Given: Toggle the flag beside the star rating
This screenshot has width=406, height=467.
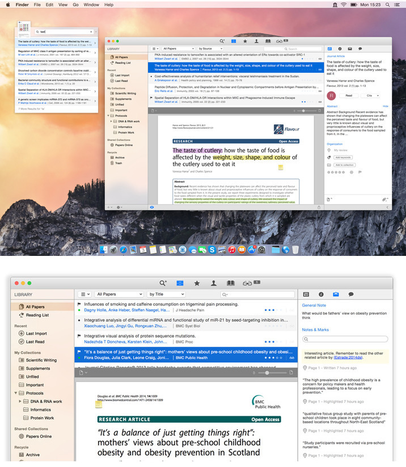Looking at the screenshot, I should point(359,171).
